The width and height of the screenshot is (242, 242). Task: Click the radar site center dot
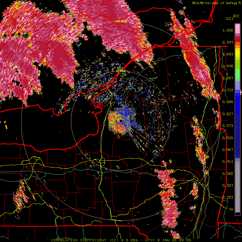121,121
